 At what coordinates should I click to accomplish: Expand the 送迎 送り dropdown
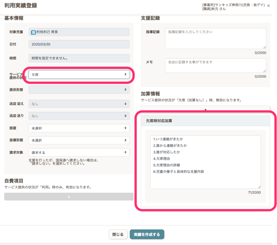pos(79,116)
